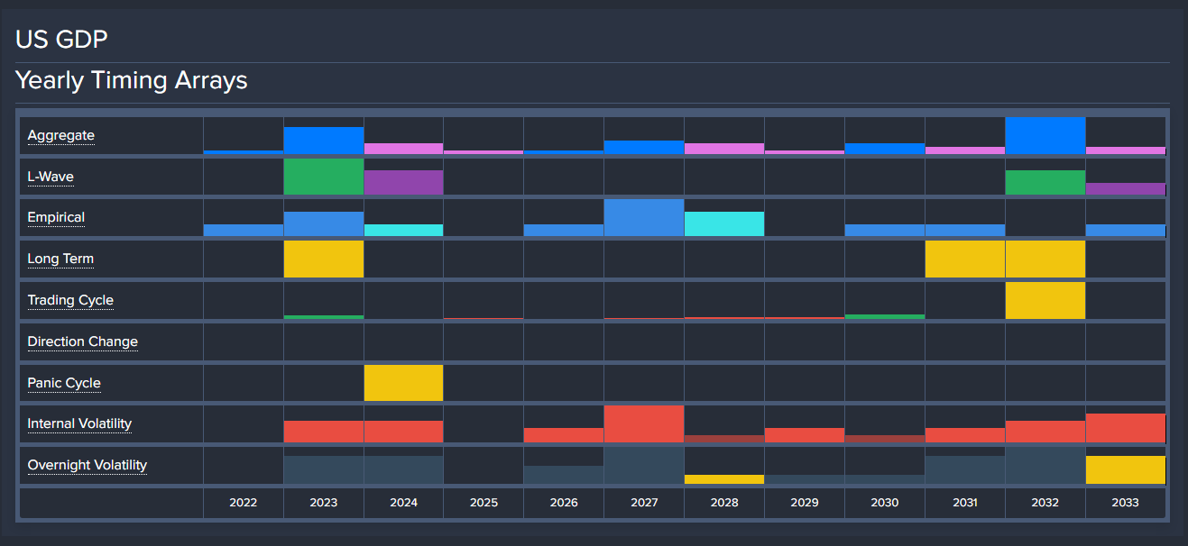Screen dimensions: 1188x546
Task: Select the cyan Empirical bar in 2028
Action: [724, 223]
